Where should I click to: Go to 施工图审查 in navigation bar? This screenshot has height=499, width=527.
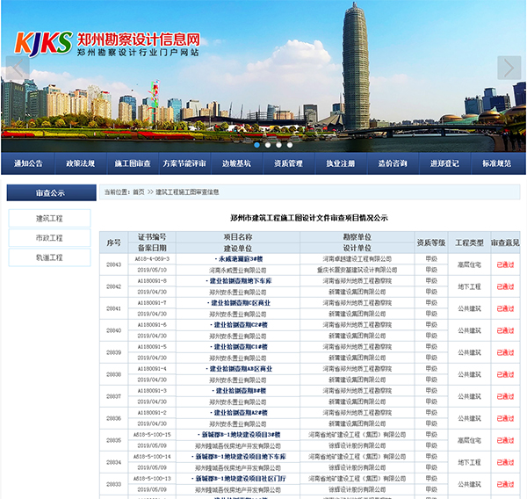pyautogui.click(x=133, y=163)
